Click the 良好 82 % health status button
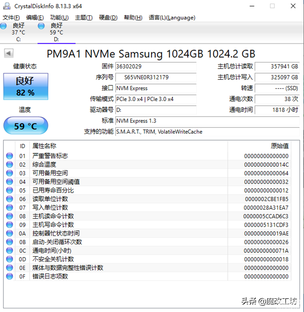Screen dimensions: 304x312 26,87
